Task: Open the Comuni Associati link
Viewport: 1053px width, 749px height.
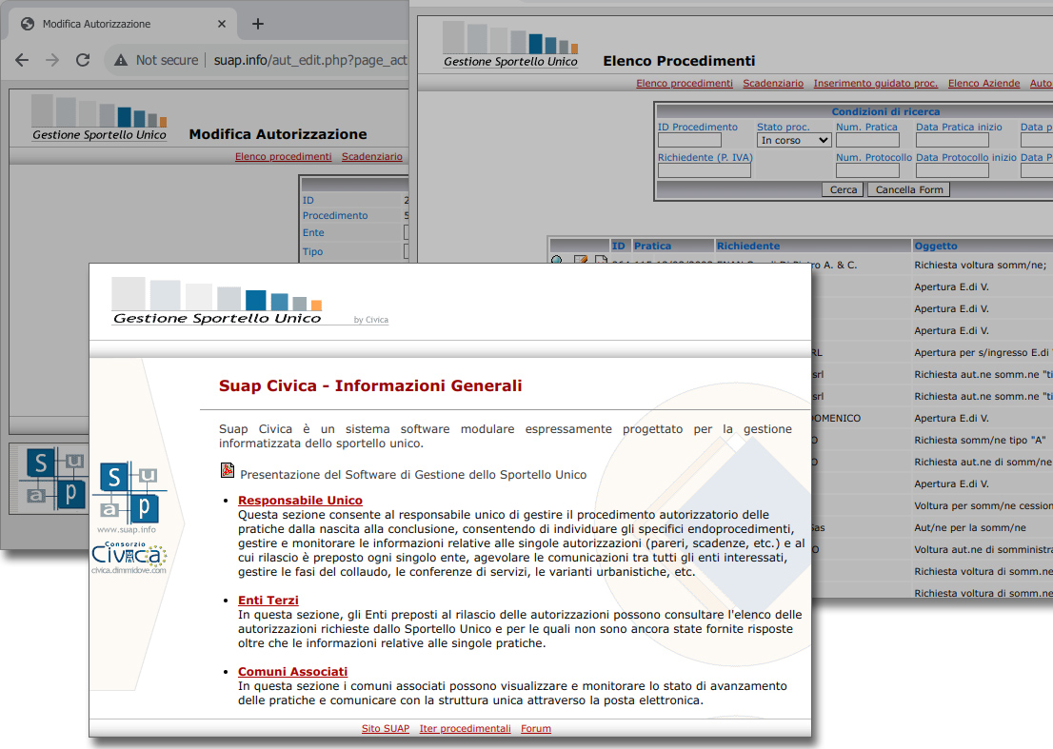Action: click(292, 672)
